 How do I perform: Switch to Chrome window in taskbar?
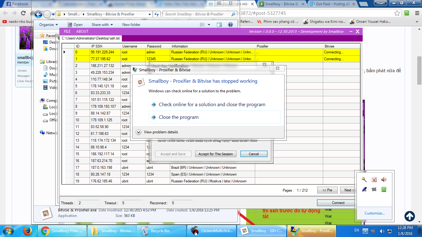pyautogui.click(x=62, y=231)
